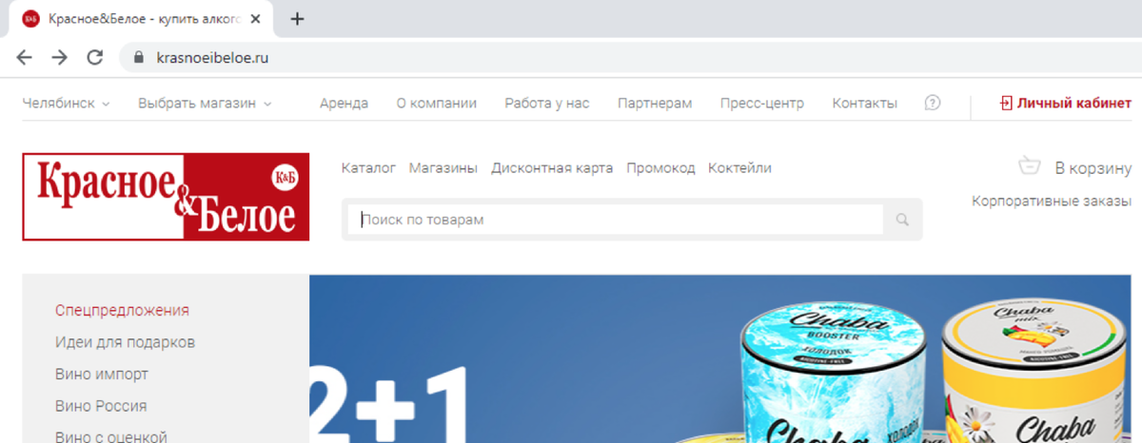Image resolution: width=1142 pixels, height=443 pixels.
Task: Open Корпоративные заказы link
Action: pos(1052,201)
